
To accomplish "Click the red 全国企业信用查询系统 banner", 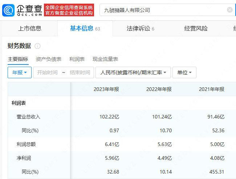I will (69, 10).
